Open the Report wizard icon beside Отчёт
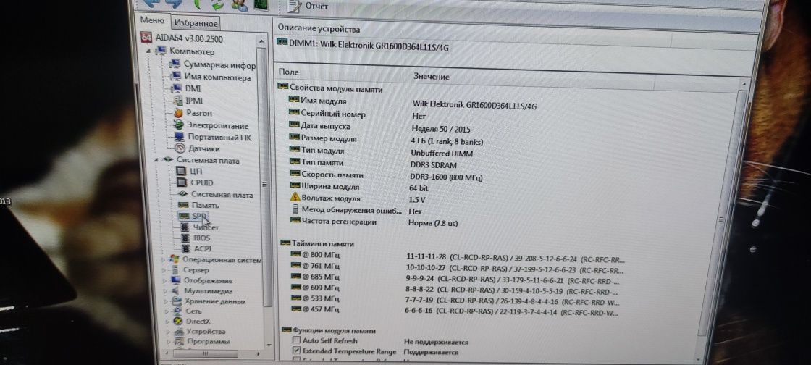Screen dimensions: 811x365 [294, 5]
